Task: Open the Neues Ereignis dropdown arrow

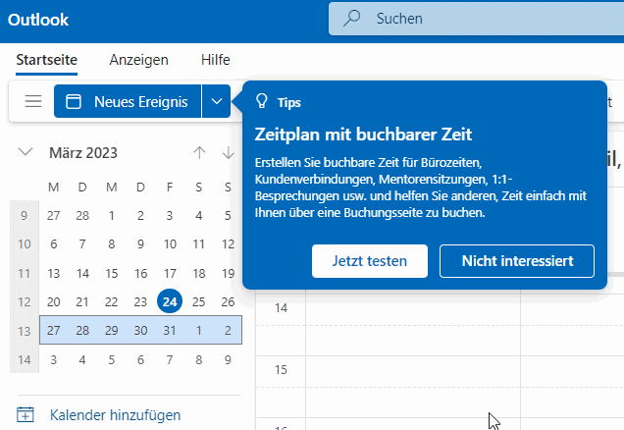Action: [217, 101]
